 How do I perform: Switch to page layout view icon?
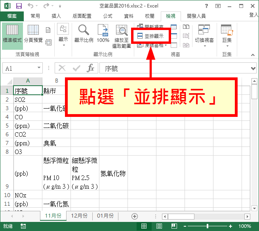48,30
